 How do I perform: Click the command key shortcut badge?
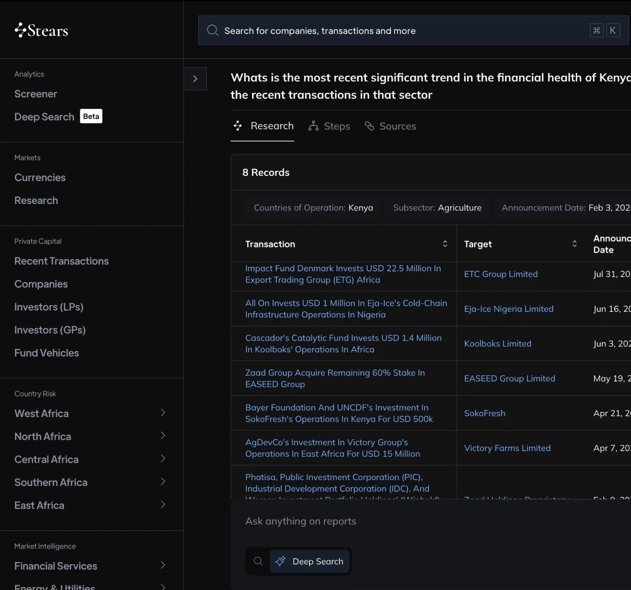click(x=596, y=30)
